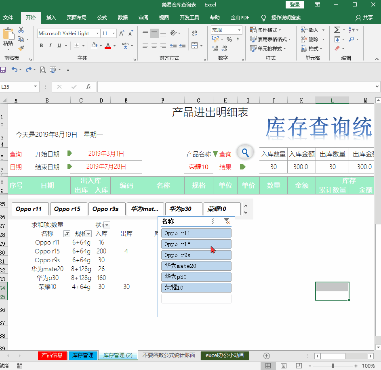Toggle multi-select in the 名称 slicer
Viewport: 381px width, 370px height.
pos(215,221)
